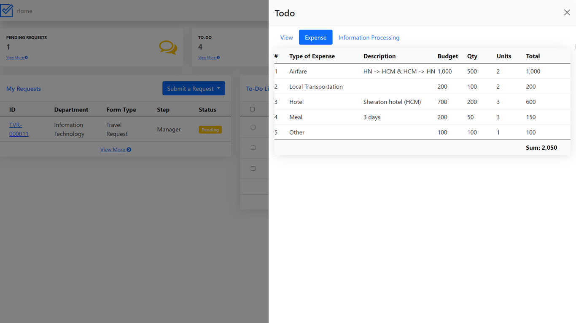Viewport: 576px width, 323px height.
Task: Switch to the View tab
Action: point(286,37)
